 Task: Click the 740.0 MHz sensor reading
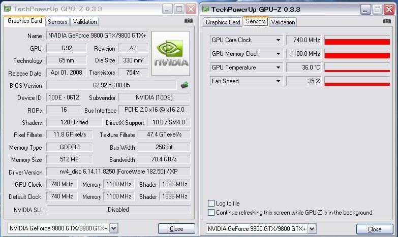click(304, 40)
